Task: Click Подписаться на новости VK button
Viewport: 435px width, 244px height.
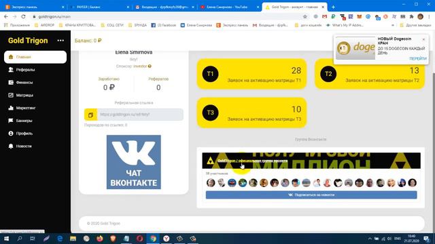Action: [311, 195]
